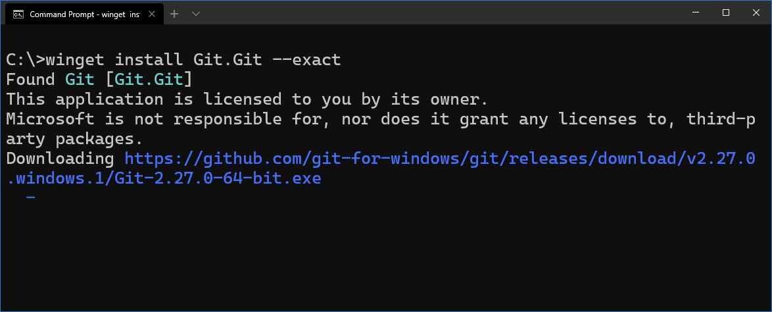The width and height of the screenshot is (772, 312).
Task: Click the 'Microsoft is not responsible' line
Action: (381, 128)
